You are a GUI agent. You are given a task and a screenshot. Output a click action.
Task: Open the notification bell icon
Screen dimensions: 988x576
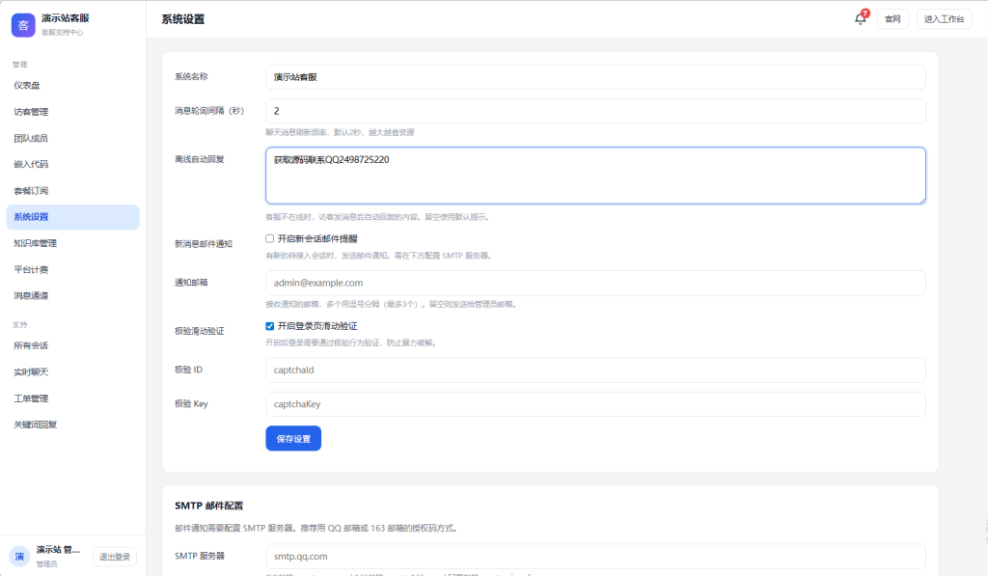860,19
